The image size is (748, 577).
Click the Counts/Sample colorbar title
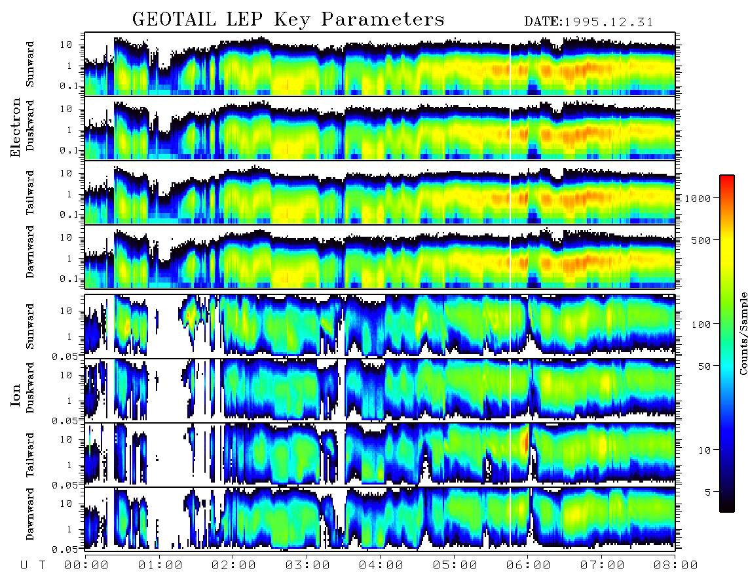pos(743,333)
